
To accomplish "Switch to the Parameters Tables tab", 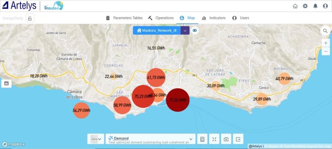I will click(x=124, y=18).
